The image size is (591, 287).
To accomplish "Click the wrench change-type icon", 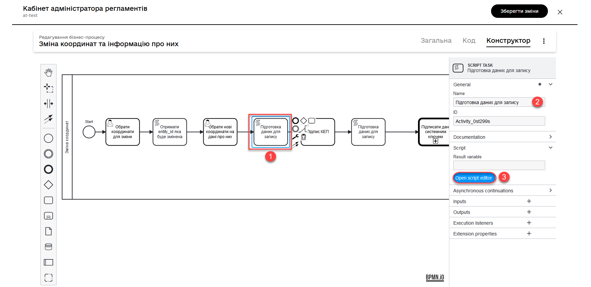I will (295, 137).
